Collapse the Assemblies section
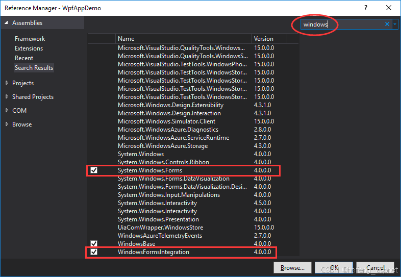The width and height of the screenshot is (401, 277). point(7,23)
